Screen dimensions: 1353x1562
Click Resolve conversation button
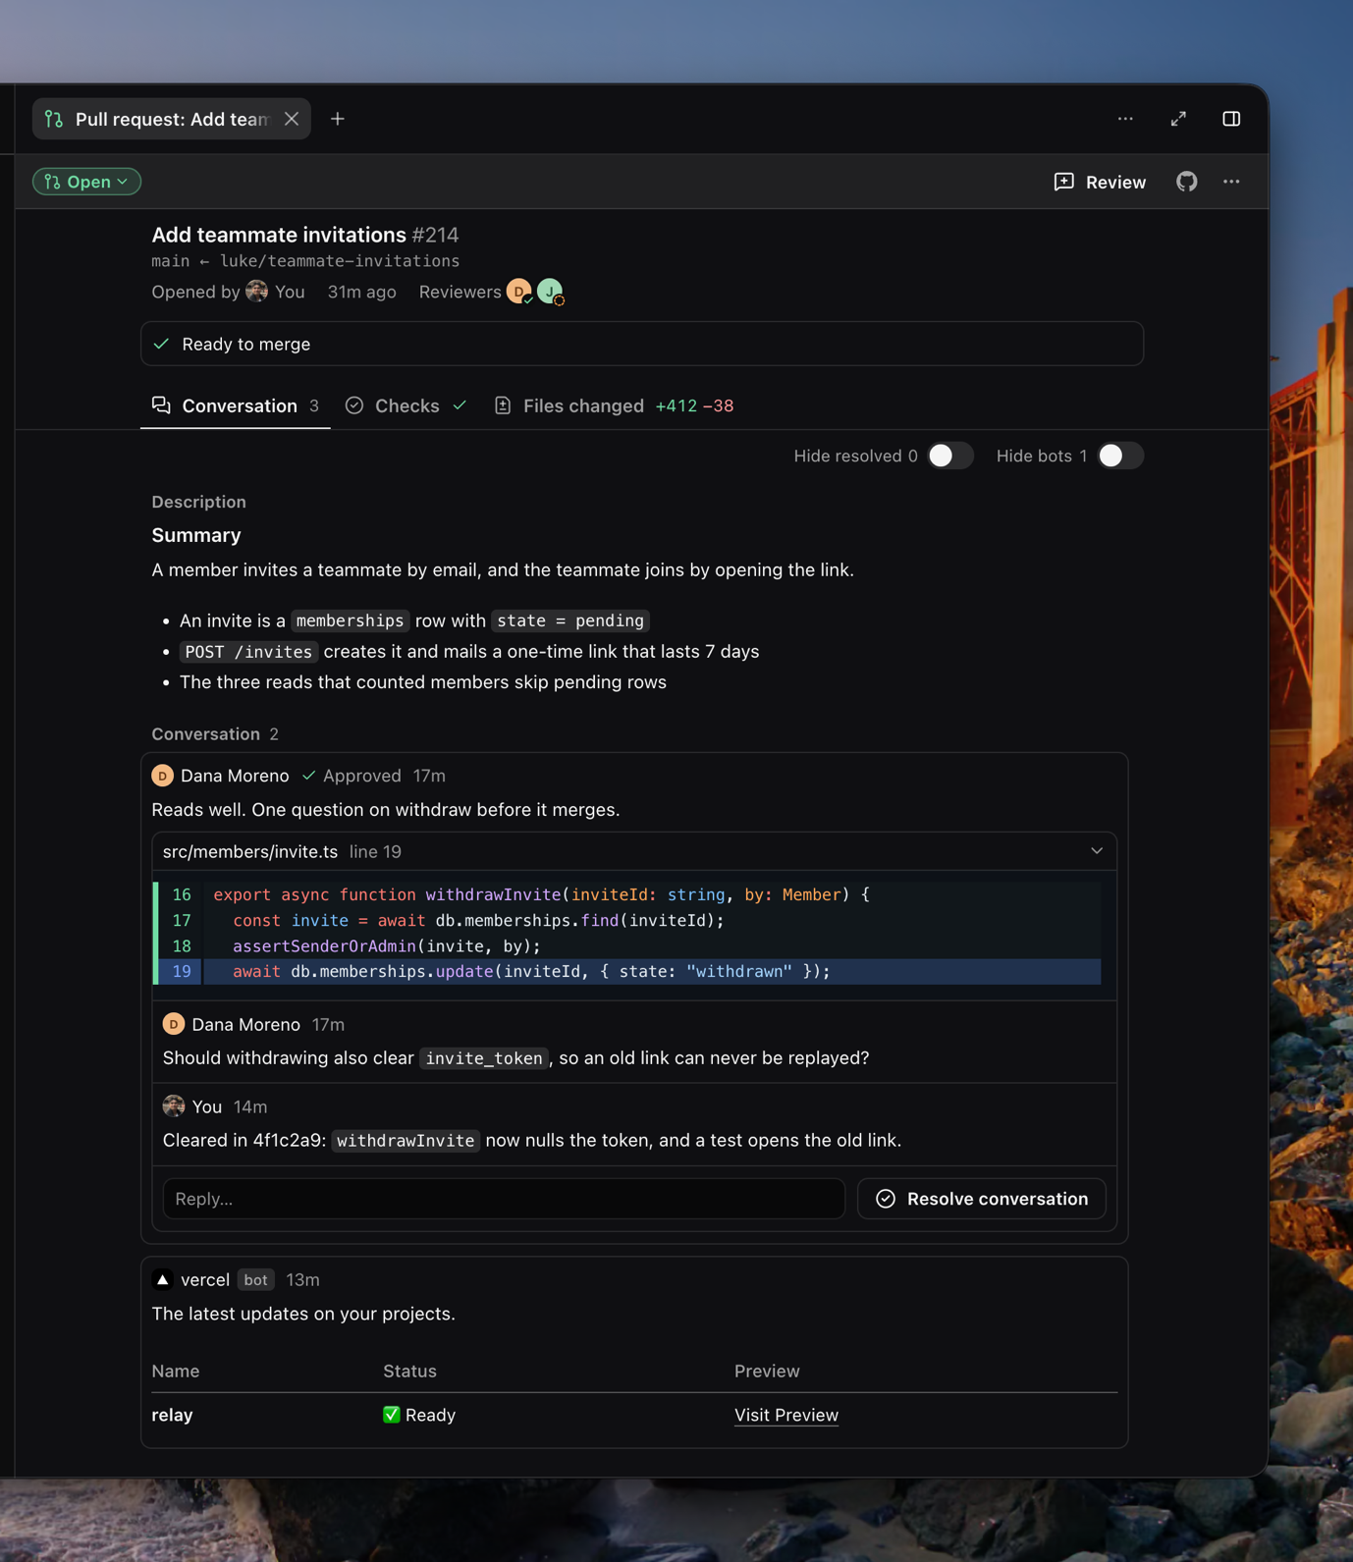point(982,1199)
